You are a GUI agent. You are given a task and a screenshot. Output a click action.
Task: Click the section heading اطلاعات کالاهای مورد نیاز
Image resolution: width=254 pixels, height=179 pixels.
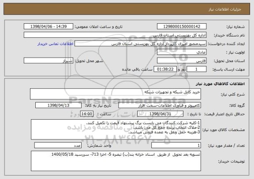pyautogui.click(x=220, y=84)
